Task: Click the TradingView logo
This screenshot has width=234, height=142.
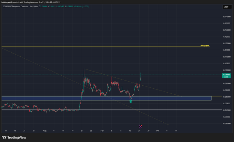Action: point(14,138)
